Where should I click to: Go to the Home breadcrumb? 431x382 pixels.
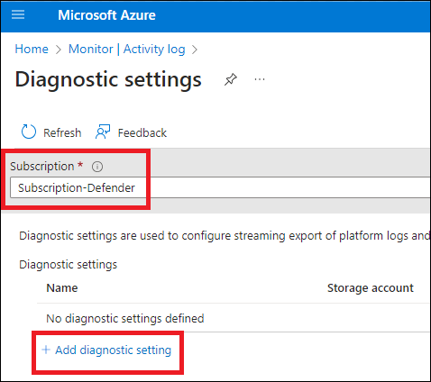pyautogui.click(x=32, y=49)
